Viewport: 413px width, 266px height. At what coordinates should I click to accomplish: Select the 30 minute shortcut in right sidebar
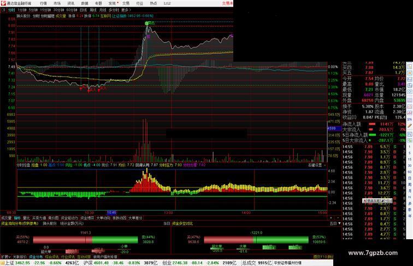coord(410,165)
